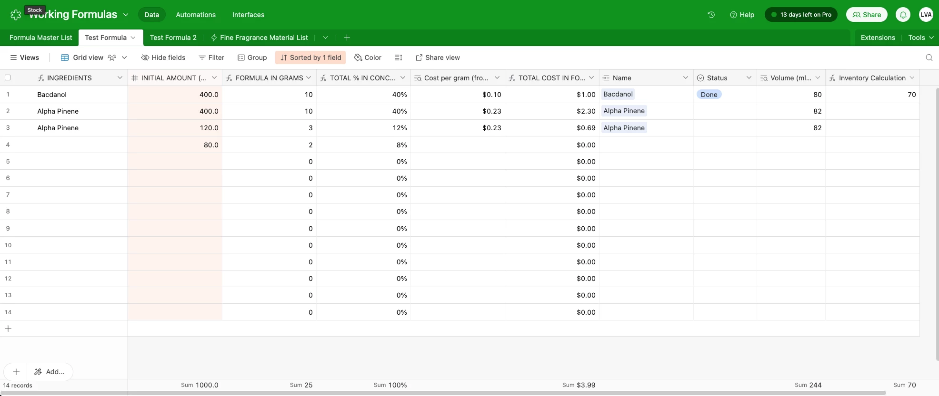
Task: Click the grid view icon
Action: coord(65,58)
